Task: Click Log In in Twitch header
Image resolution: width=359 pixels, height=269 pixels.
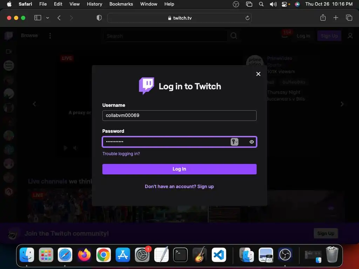Action: (303, 36)
